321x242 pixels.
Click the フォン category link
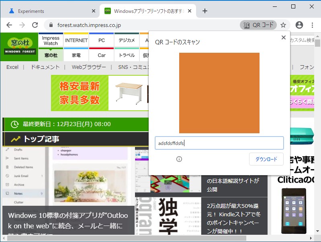[307, 67]
